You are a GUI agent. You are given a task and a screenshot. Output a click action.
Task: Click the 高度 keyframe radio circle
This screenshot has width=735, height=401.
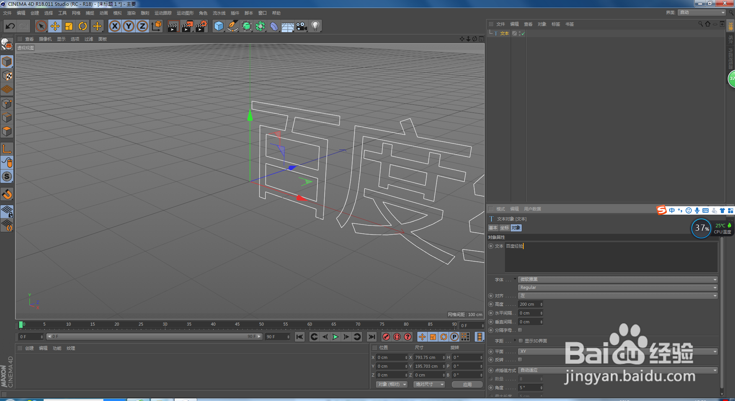pos(491,304)
